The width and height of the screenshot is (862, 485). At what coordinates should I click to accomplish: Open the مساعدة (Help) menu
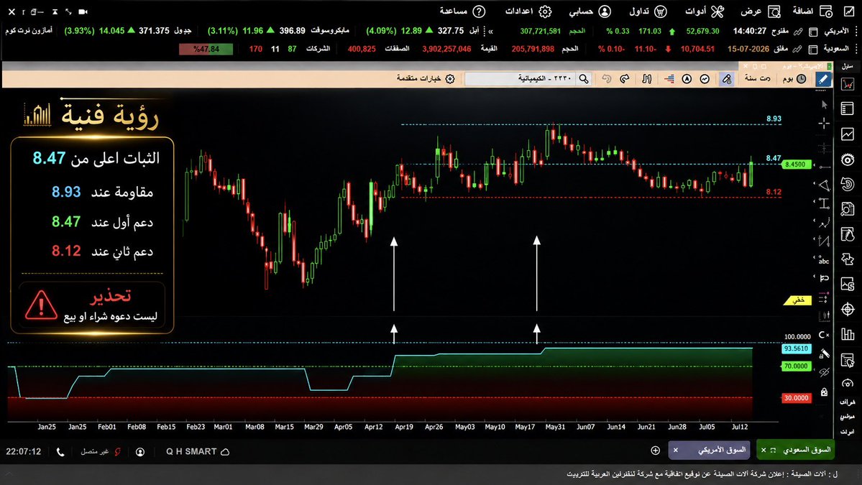pos(462,11)
